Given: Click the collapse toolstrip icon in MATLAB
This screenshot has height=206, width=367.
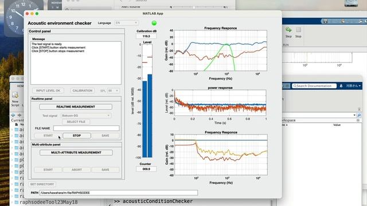Looking at the screenshot, I should point(360,109).
